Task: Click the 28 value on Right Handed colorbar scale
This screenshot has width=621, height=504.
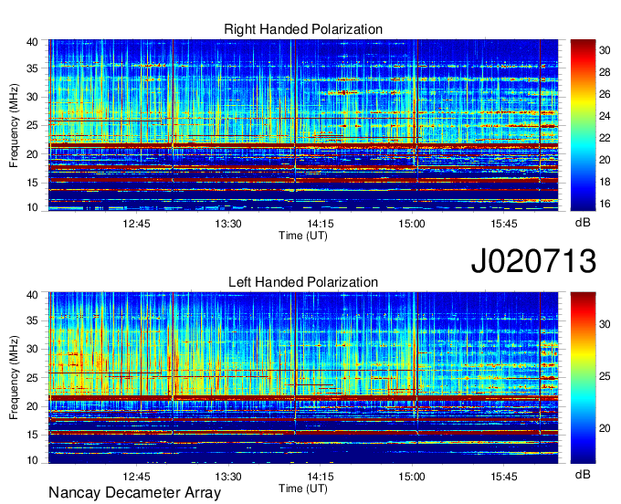Action: coord(605,72)
